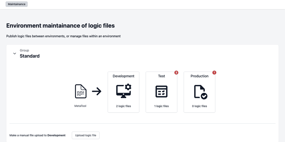Click the Development card title
This screenshot has height=142, width=285.
123,76
